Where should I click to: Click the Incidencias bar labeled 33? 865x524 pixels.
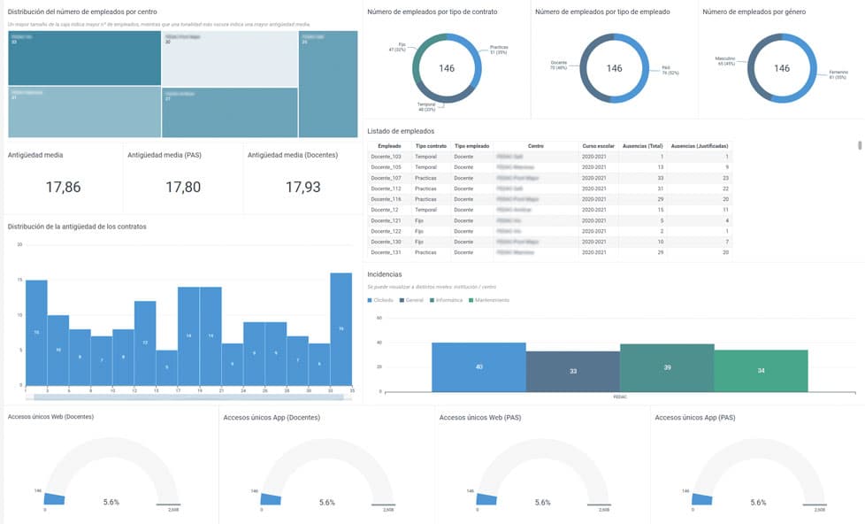point(573,372)
